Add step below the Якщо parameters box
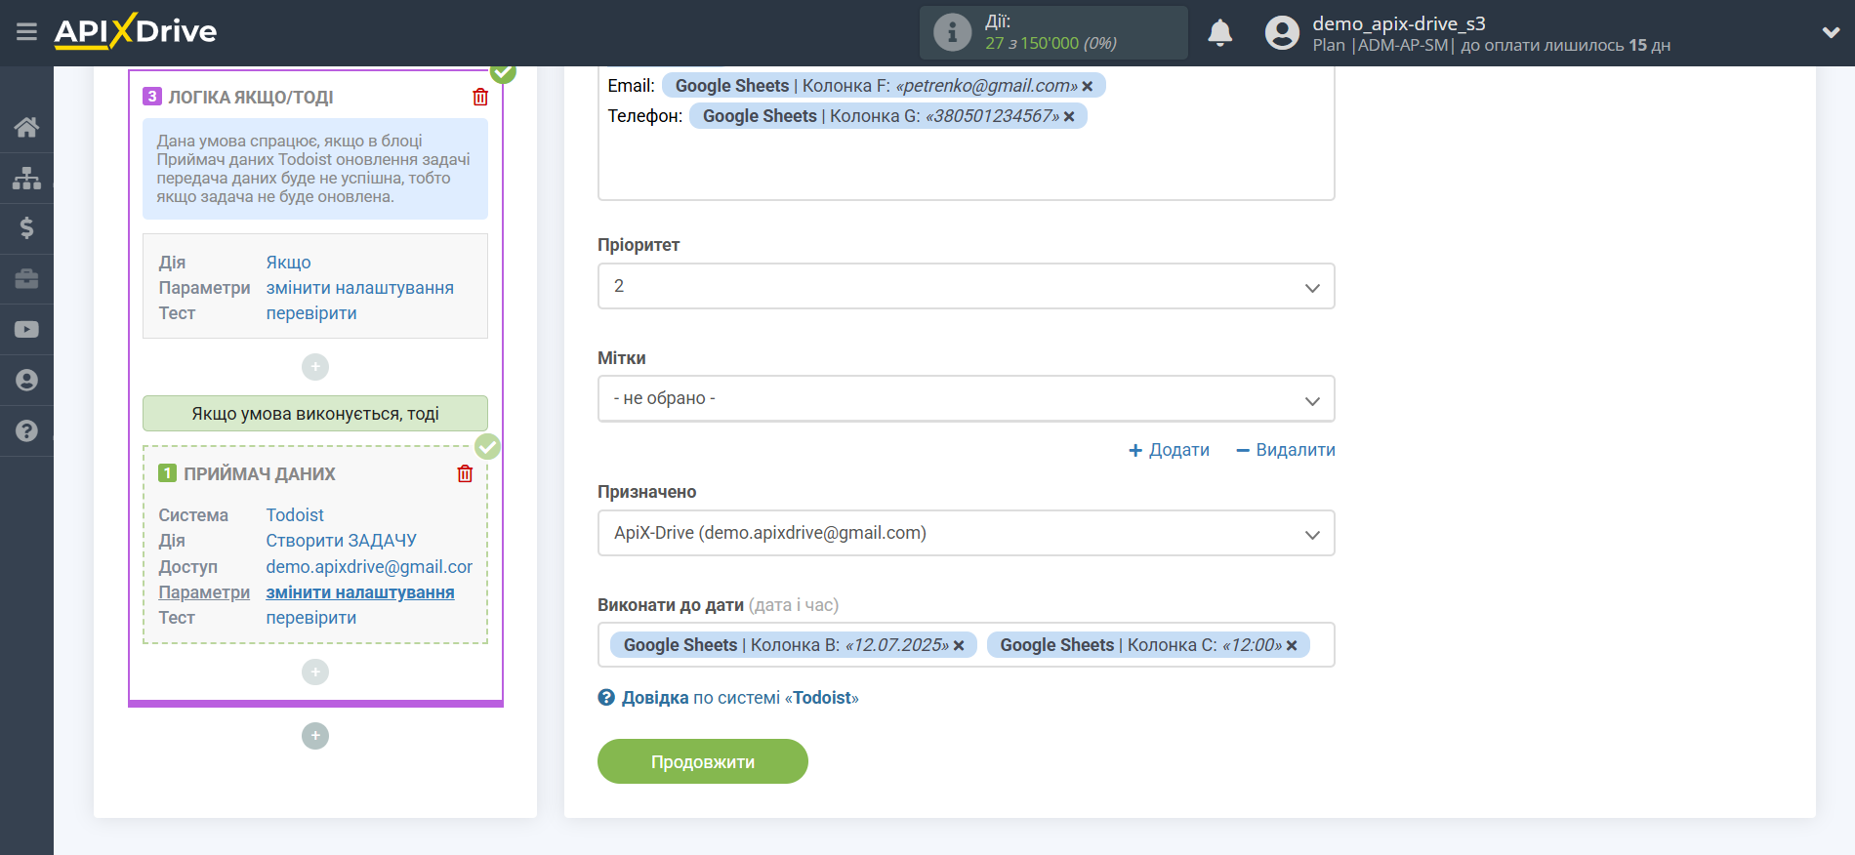The image size is (1855, 855). (x=315, y=367)
